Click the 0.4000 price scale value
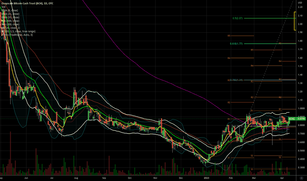 coord(301,159)
